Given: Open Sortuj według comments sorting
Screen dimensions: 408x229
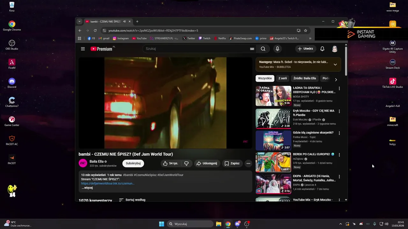Looking at the screenshot, I should [x=132, y=200].
